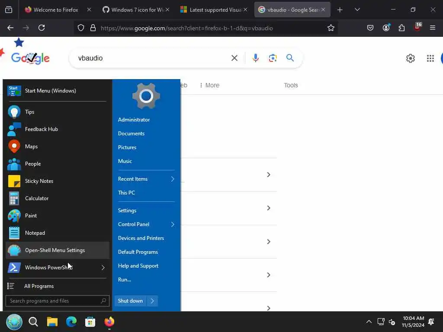Open Open-Shell Menu Settings
This screenshot has width=443, height=332.
click(58, 250)
